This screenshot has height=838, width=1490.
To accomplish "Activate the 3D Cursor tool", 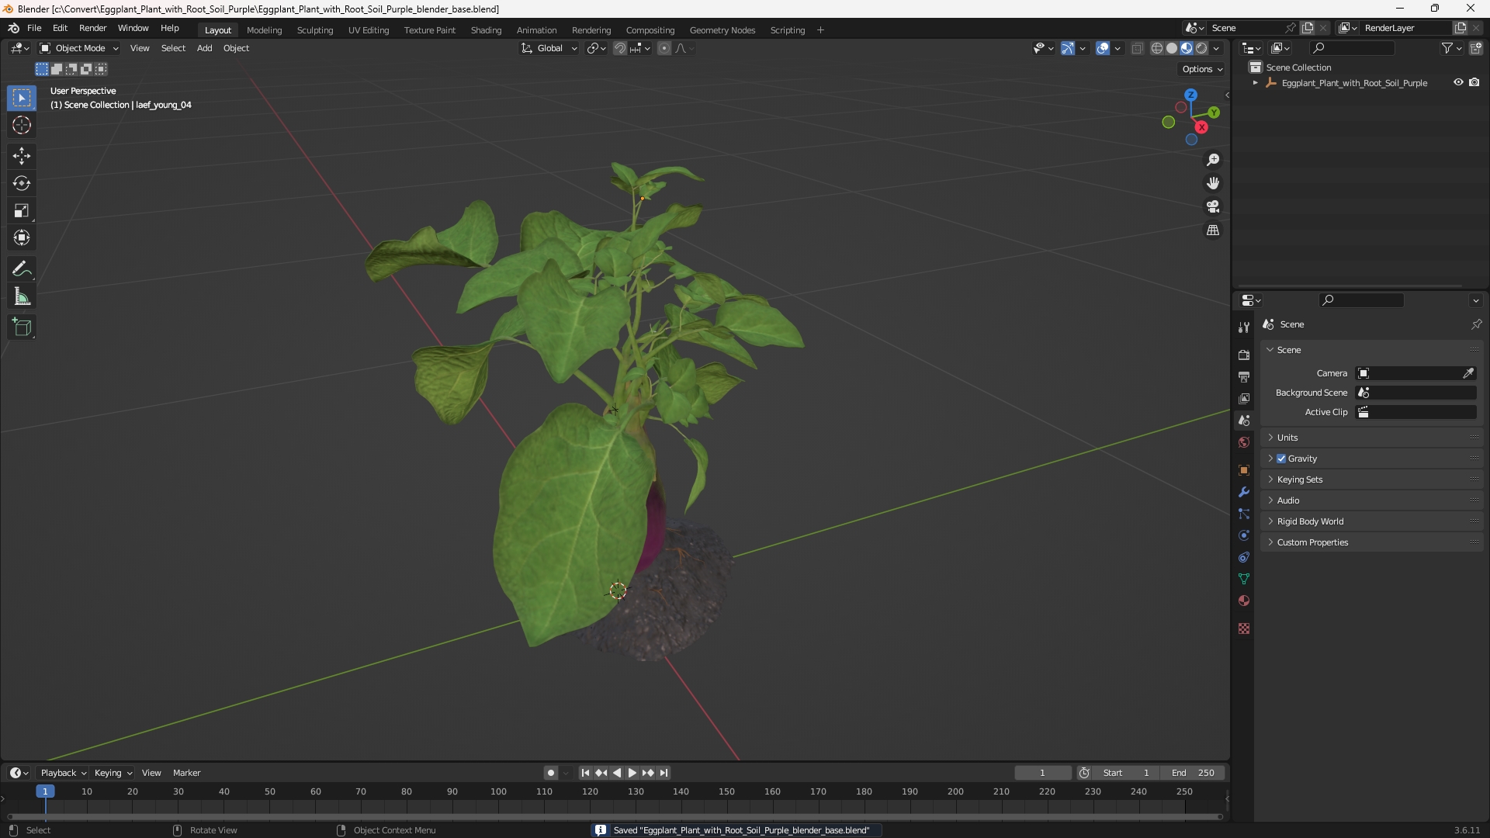I will [x=22, y=125].
